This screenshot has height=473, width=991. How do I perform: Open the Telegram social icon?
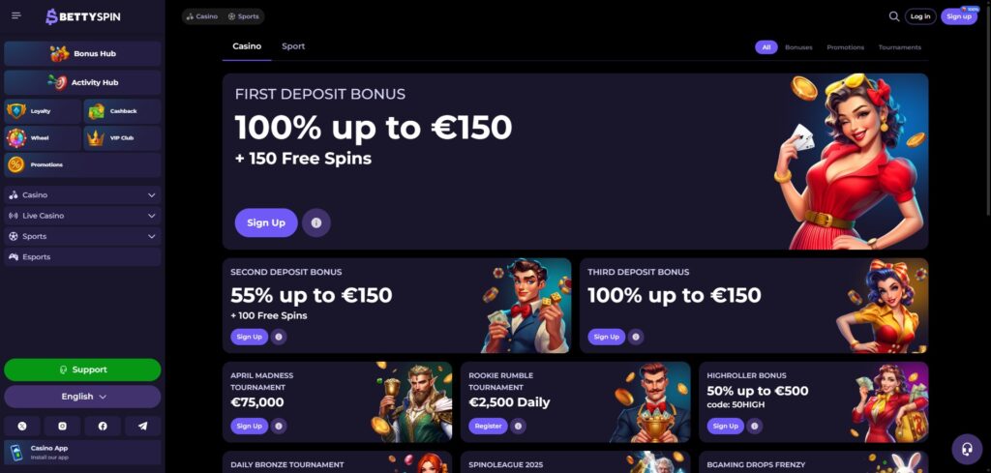click(x=143, y=427)
